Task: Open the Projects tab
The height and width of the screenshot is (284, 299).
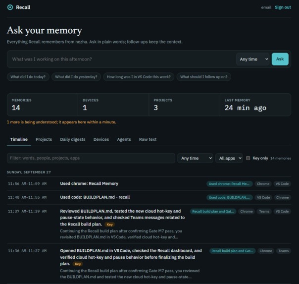Action: point(44,139)
